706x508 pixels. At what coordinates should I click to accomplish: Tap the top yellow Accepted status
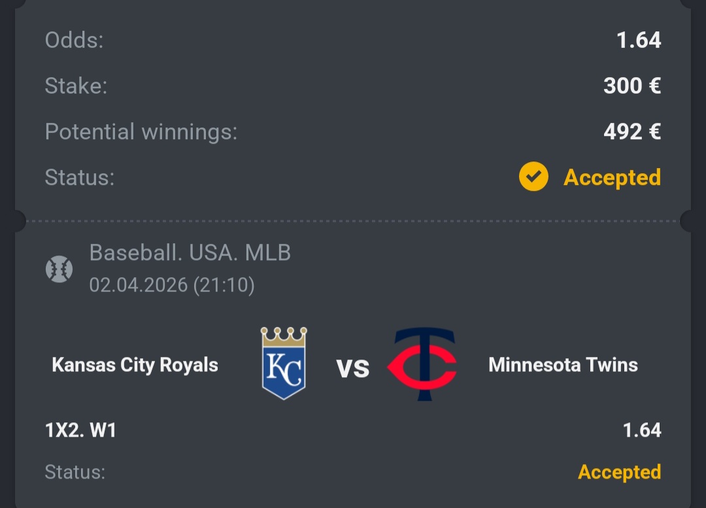coord(613,177)
